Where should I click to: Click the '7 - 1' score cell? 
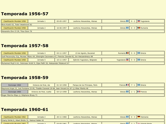(x=133, y=85)
